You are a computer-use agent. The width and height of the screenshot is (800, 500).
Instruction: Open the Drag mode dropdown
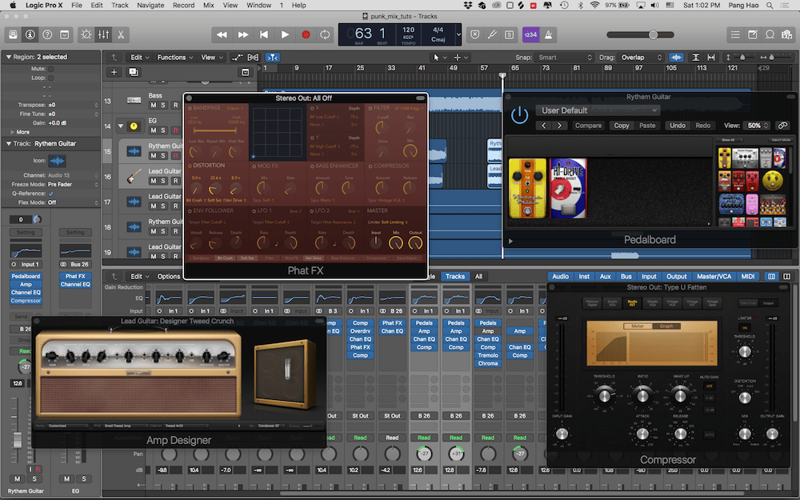[642, 57]
